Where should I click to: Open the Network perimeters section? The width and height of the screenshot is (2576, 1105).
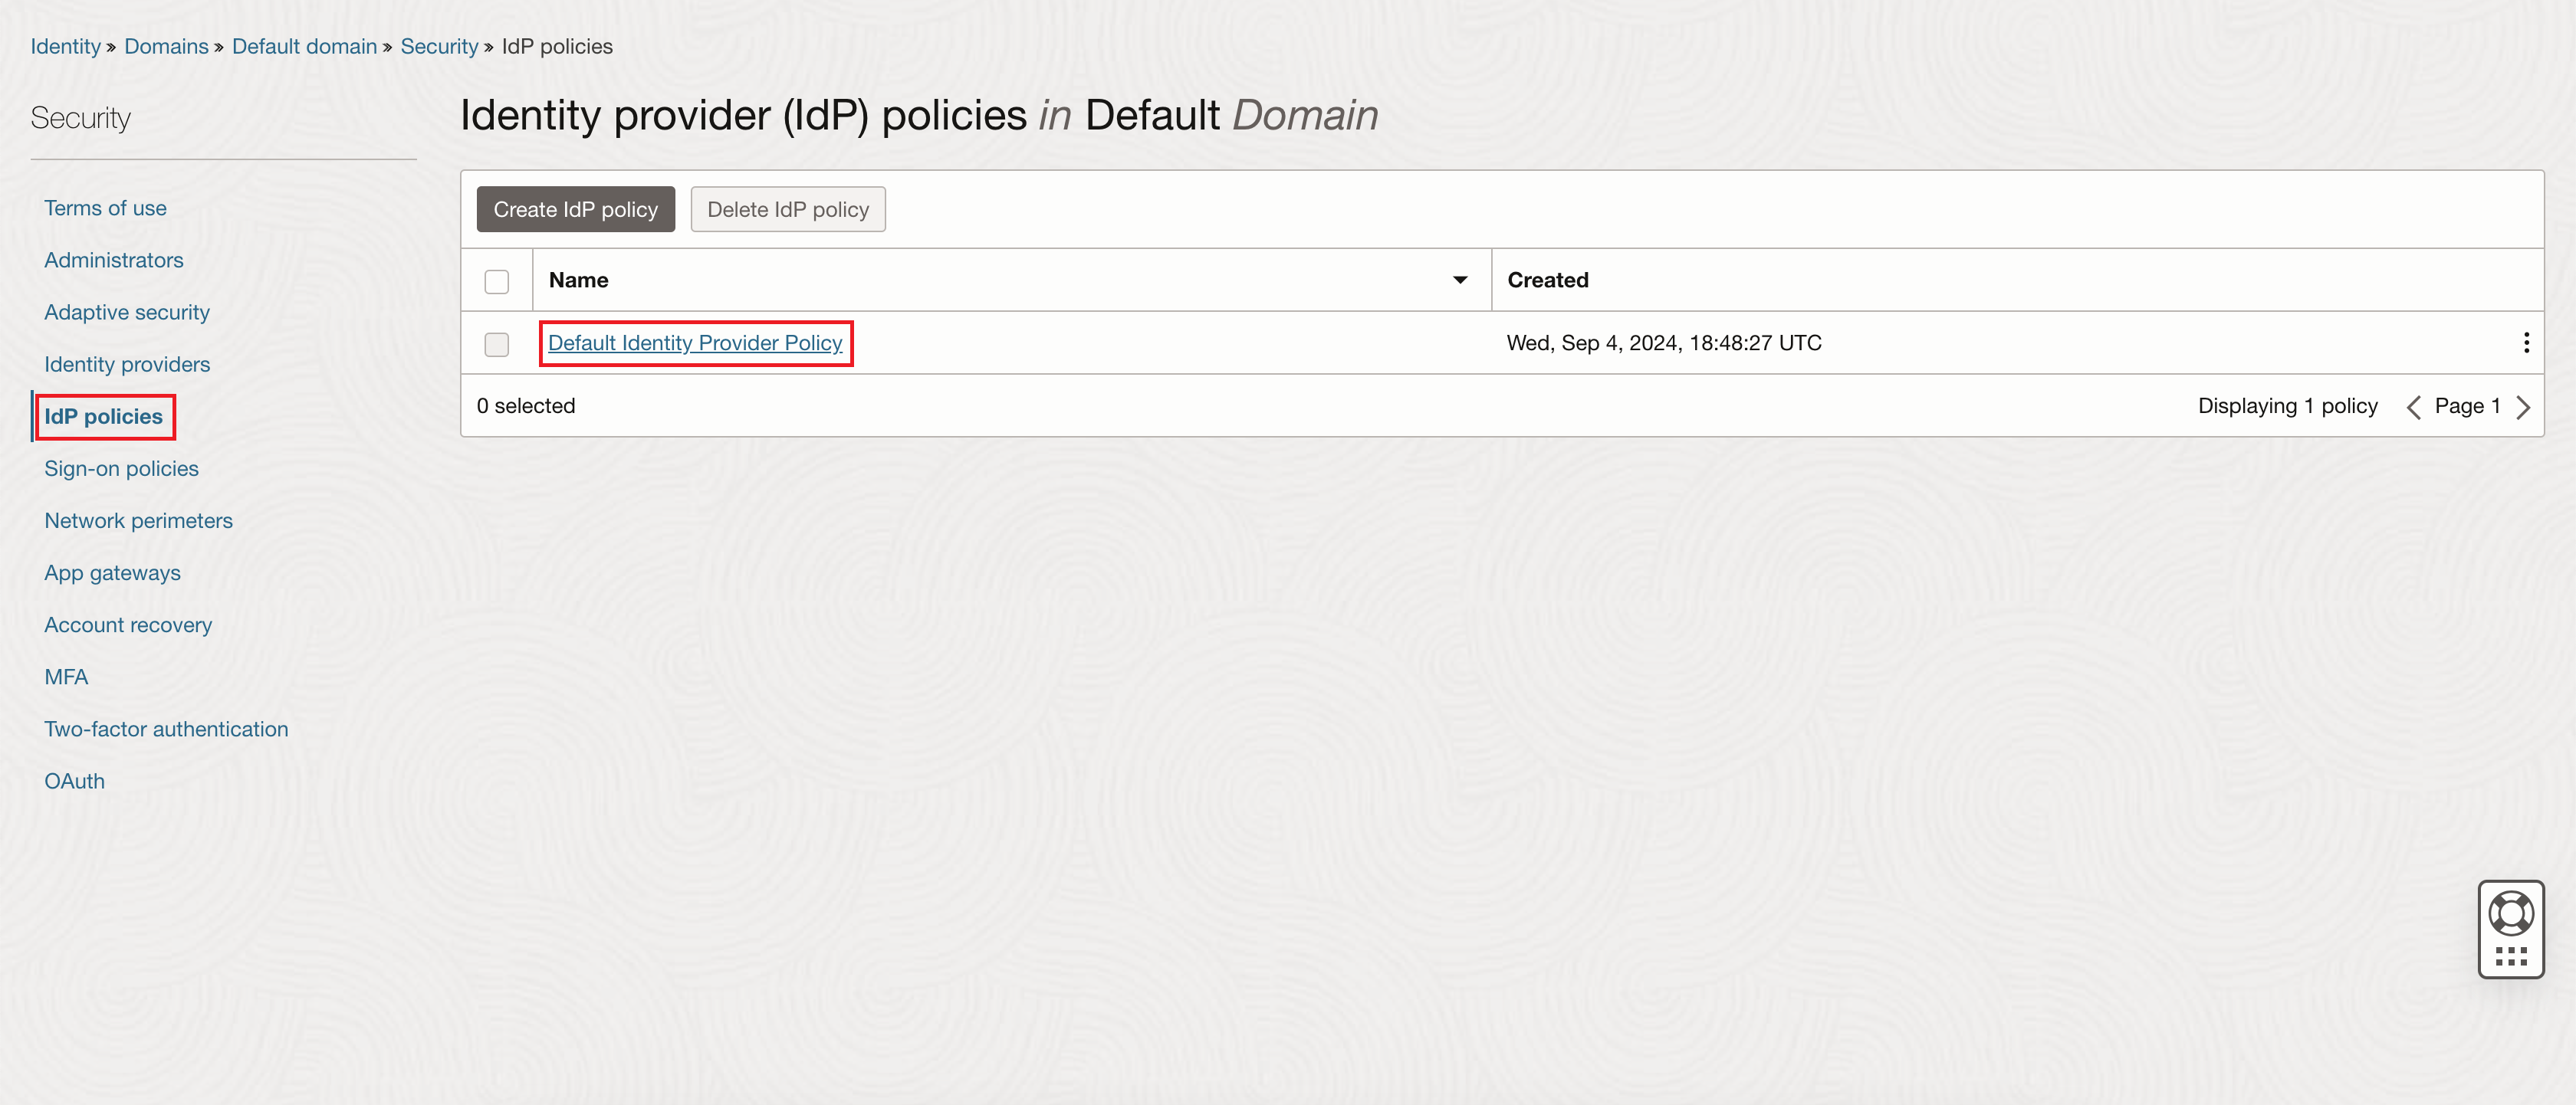click(x=137, y=520)
